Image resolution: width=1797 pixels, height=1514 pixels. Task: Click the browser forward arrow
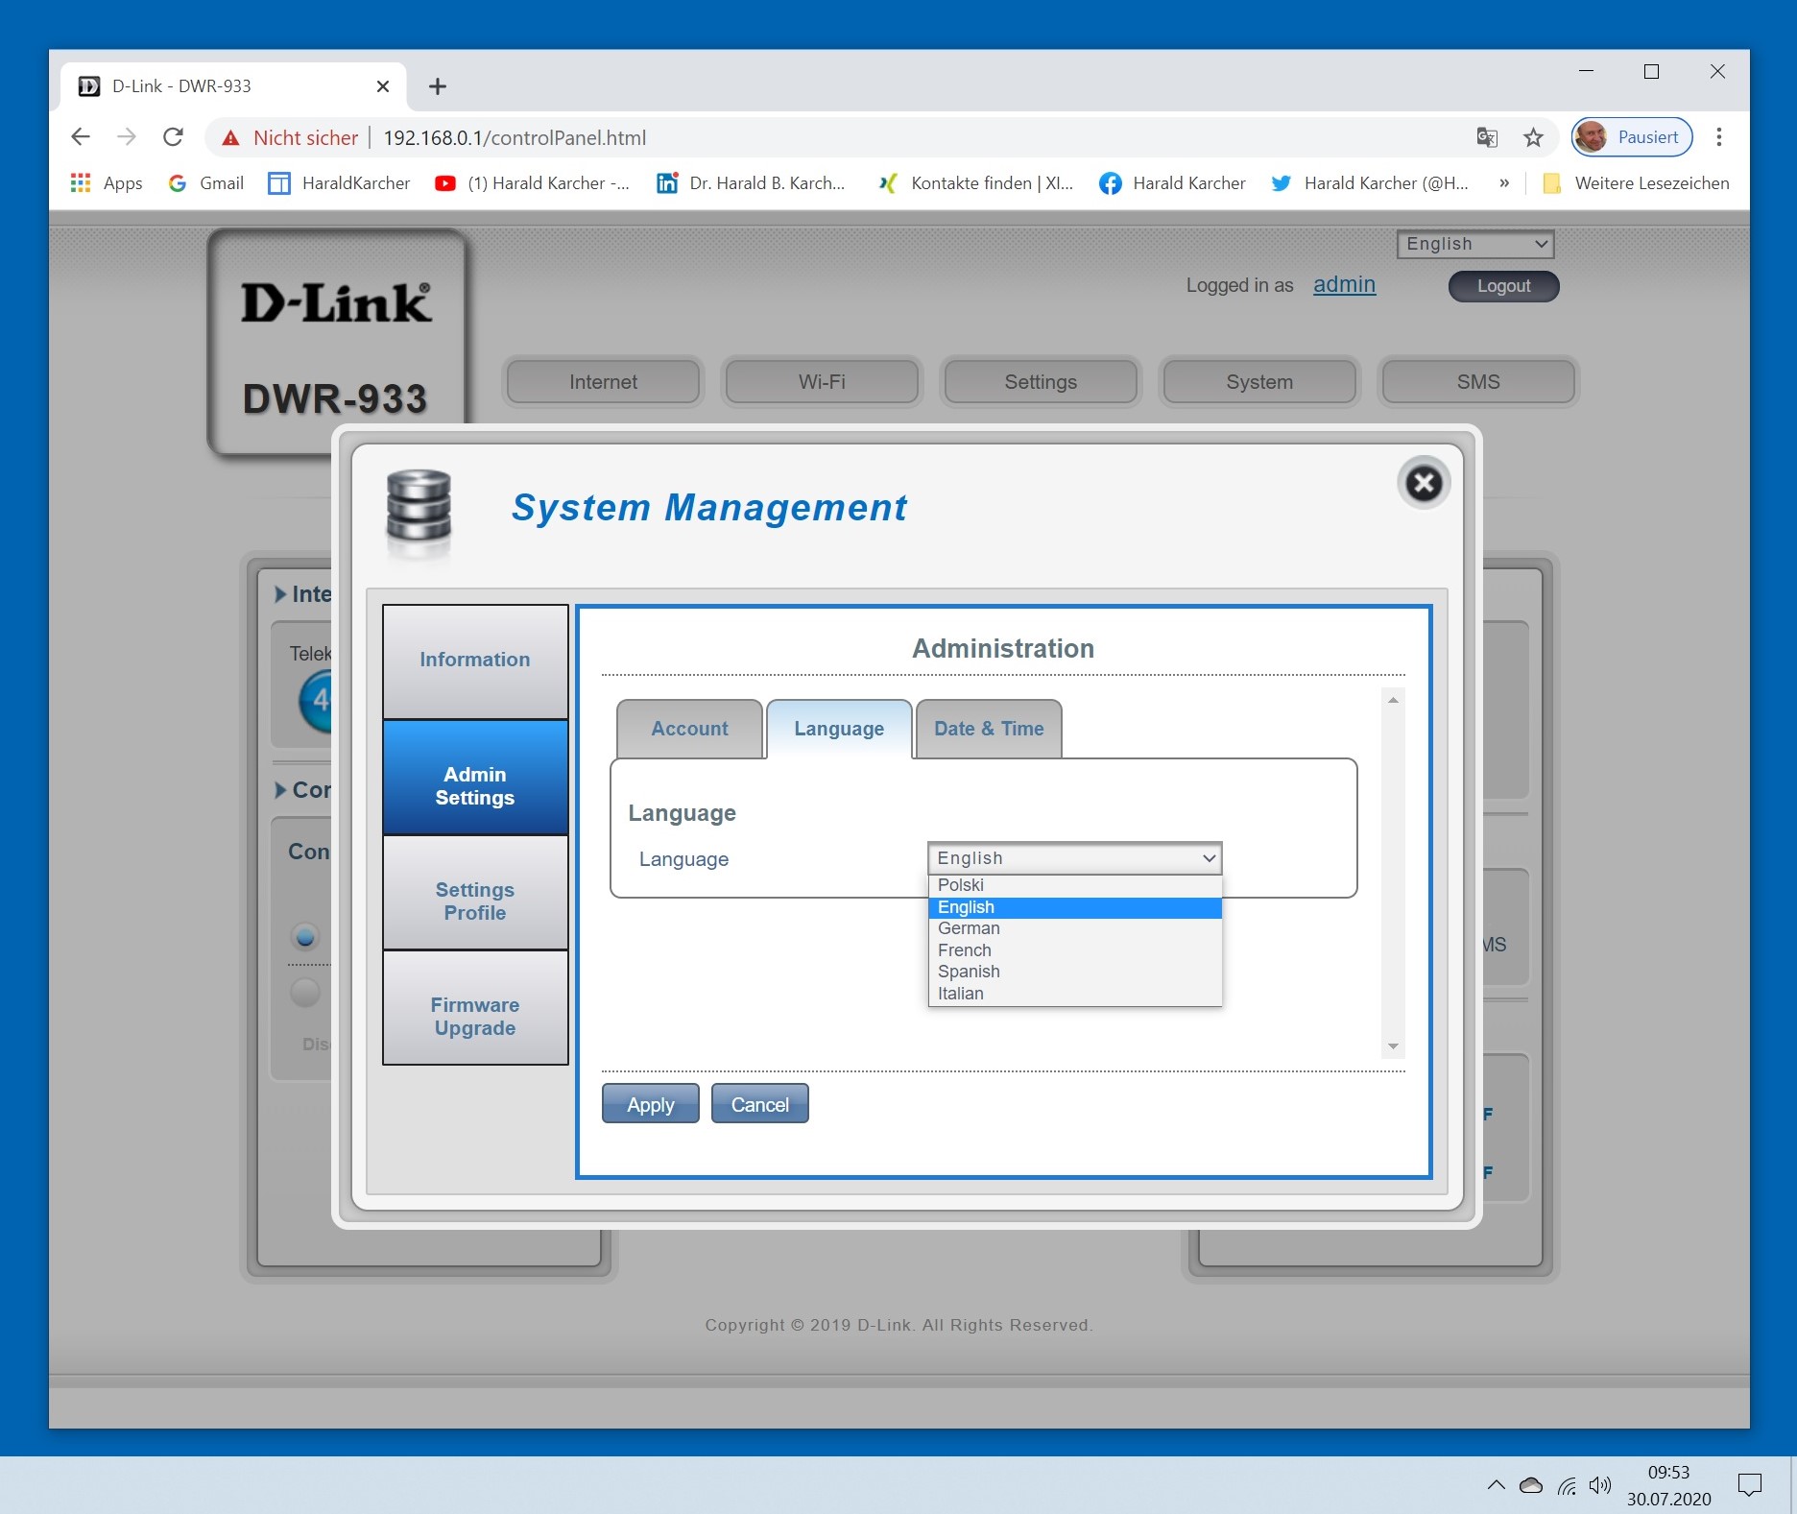(x=127, y=137)
